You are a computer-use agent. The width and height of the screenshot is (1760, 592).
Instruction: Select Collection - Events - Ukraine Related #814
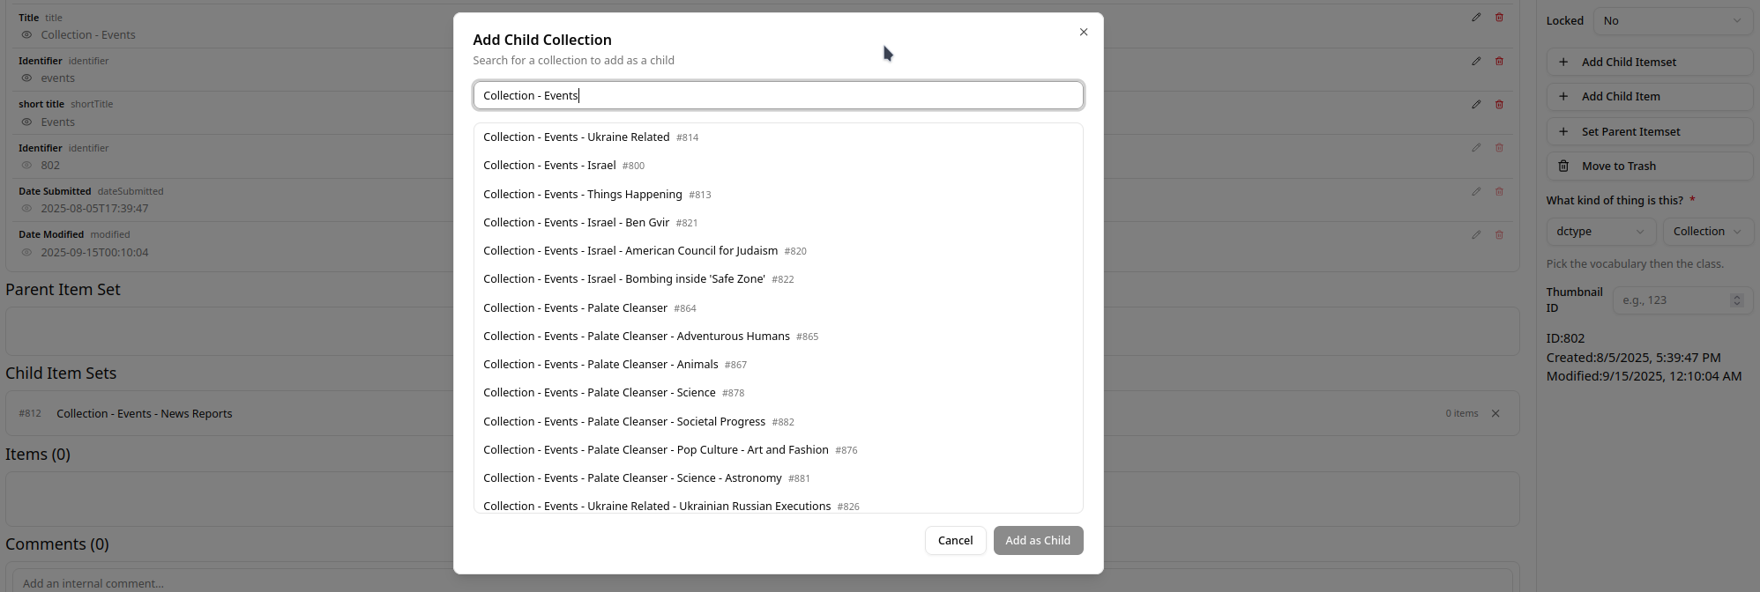tap(779, 137)
